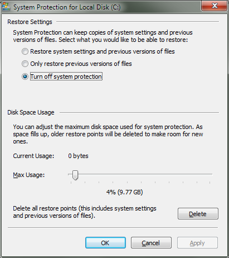Click the Max Usage label

coord(29,175)
